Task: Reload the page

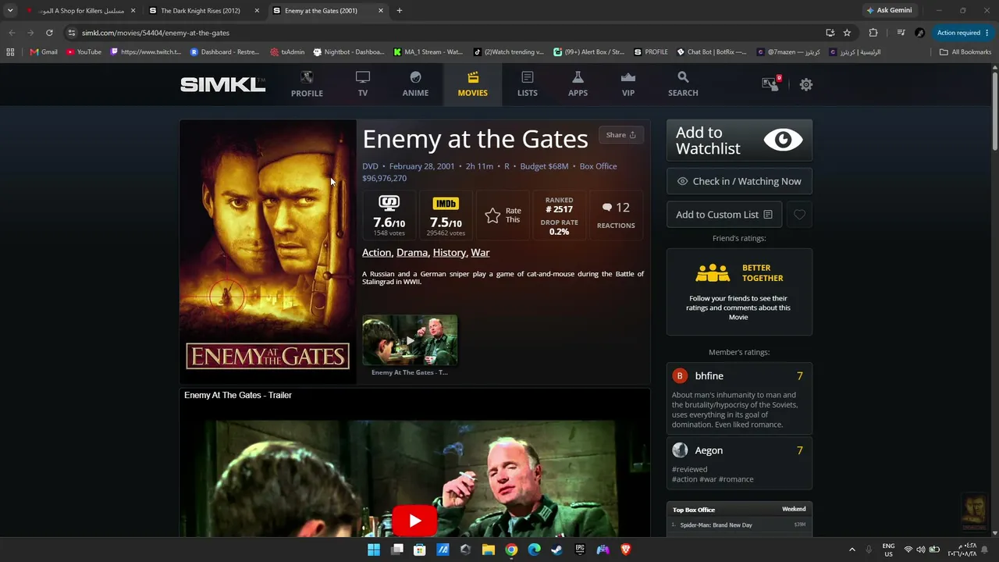Action: click(x=49, y=33)
